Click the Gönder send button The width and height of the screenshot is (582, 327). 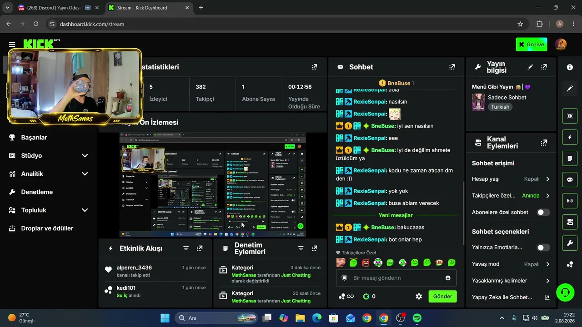click(442, 297)
